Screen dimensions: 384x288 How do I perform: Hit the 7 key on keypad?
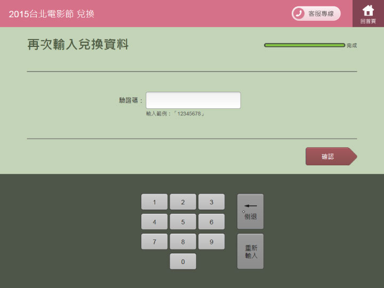pyautogui.click(x=154, y=242)
